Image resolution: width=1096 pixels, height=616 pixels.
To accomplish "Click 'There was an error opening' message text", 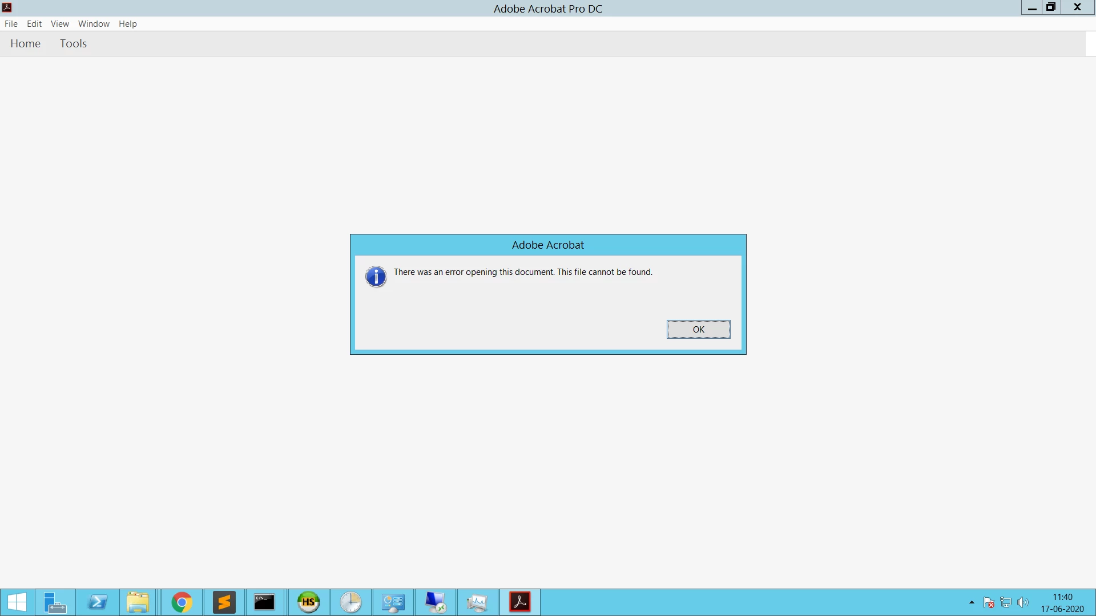I will coord(523,272).
